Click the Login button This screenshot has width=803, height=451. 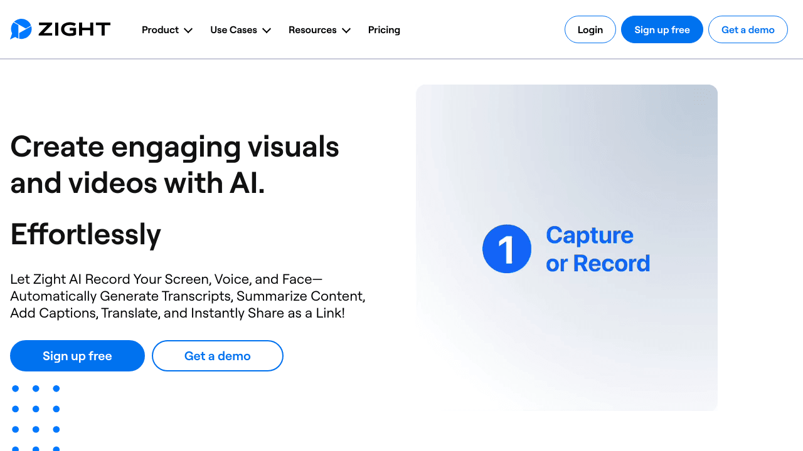pyautogui.click(x=590, y=29)
